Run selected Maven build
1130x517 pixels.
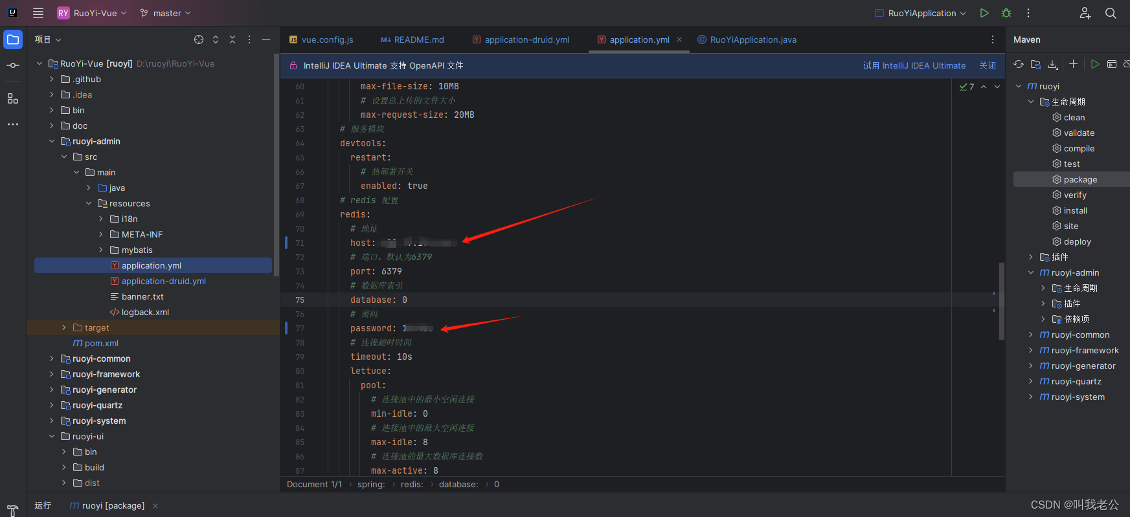[1095, 64]
